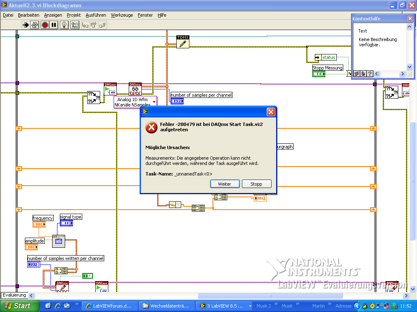The image size is (417, 312).
Task: Open the Ausführen menu
Action: click(96, 15)
